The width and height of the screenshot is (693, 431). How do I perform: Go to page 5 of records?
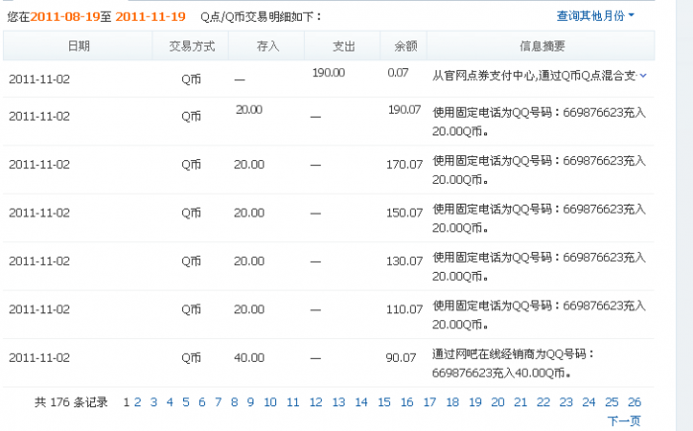coord(186,402)
